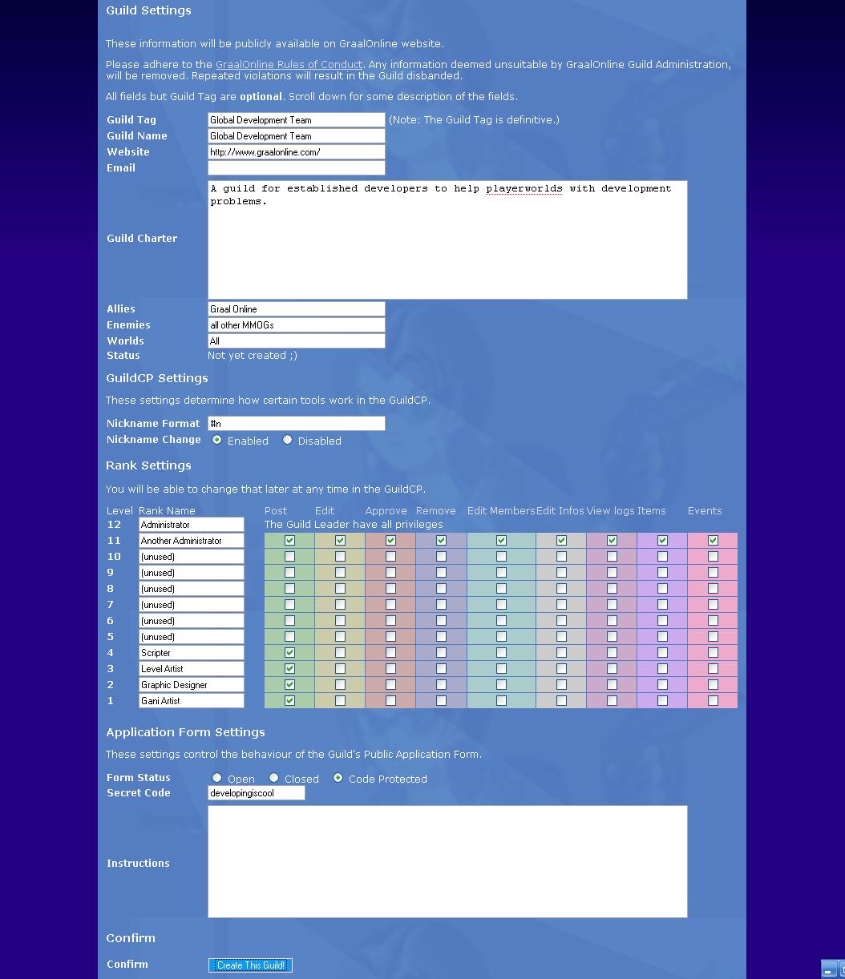The image size is (845, 979).
Task: Click the Nickname Format field
Action: click(x=296, y=424)
